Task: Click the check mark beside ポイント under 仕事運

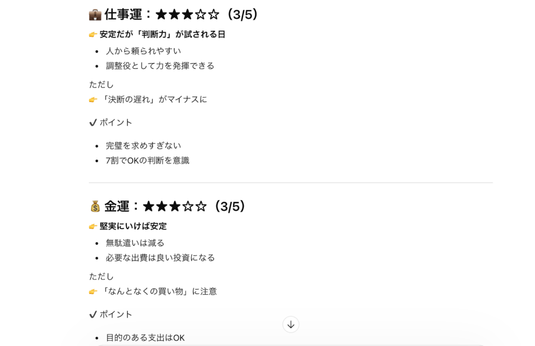Action: coord(93,122)
